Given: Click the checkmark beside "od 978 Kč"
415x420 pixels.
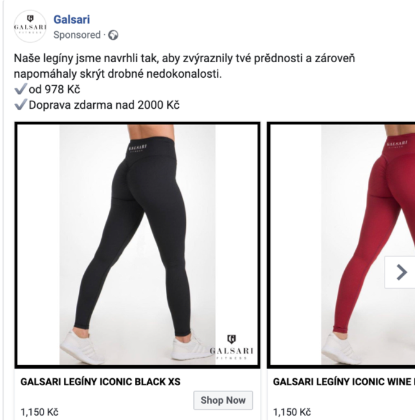Looking at the screenshot, I should tap(19, 90).
